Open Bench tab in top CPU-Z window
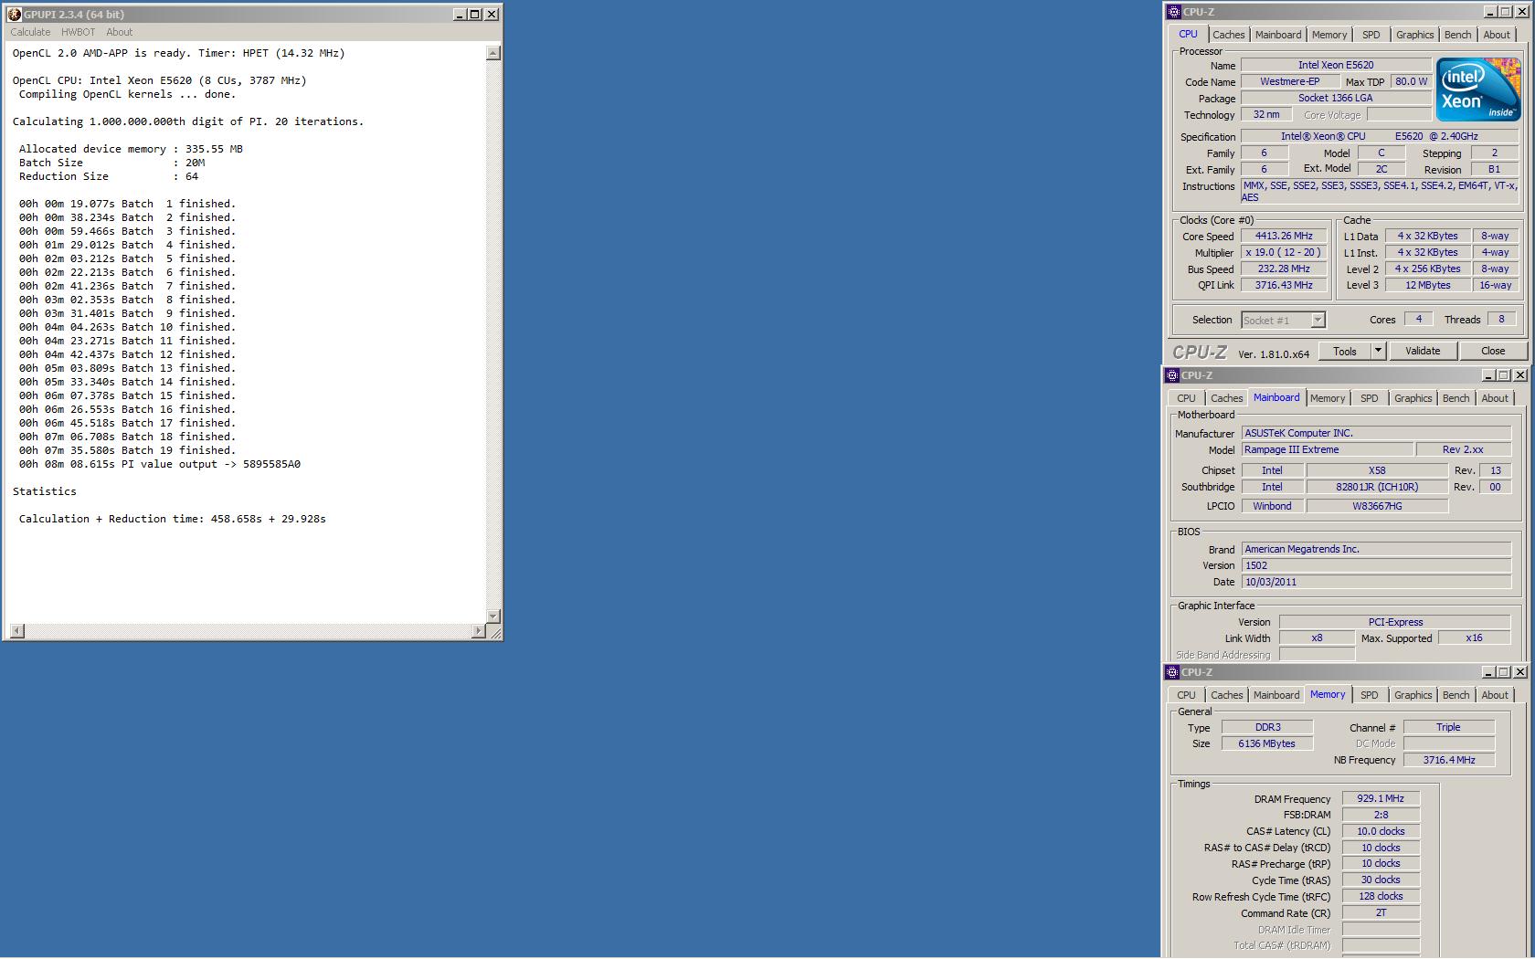The width and height of the screenshot is (1535, 959). 1457,35
